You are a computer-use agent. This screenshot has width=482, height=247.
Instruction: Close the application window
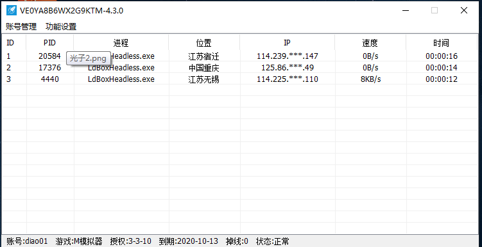pyautogui.click(x=463, y=10)
